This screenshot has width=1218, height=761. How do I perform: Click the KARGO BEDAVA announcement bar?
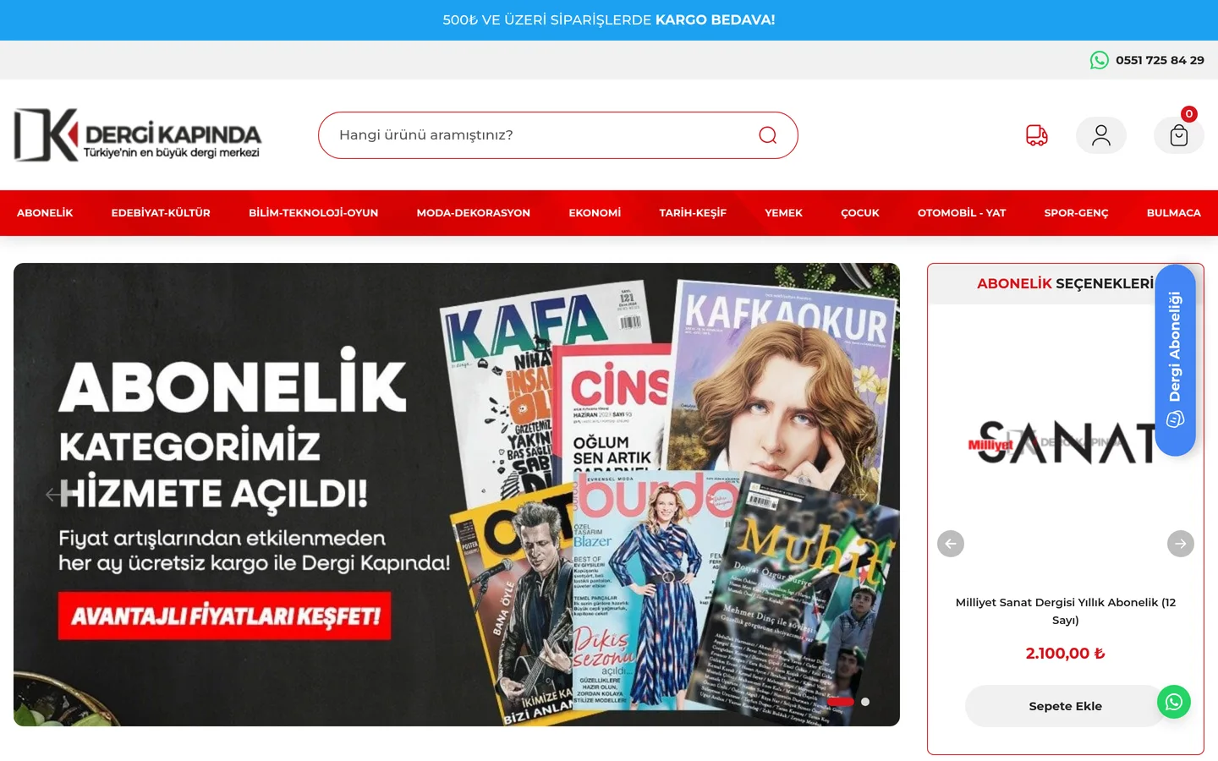(609, 19)
